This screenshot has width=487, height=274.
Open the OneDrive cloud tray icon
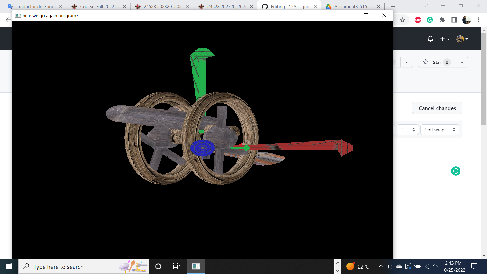pyautogui.click(x=399, y=267)
